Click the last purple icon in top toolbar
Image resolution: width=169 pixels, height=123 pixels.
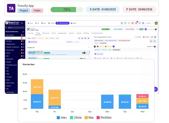143,23
